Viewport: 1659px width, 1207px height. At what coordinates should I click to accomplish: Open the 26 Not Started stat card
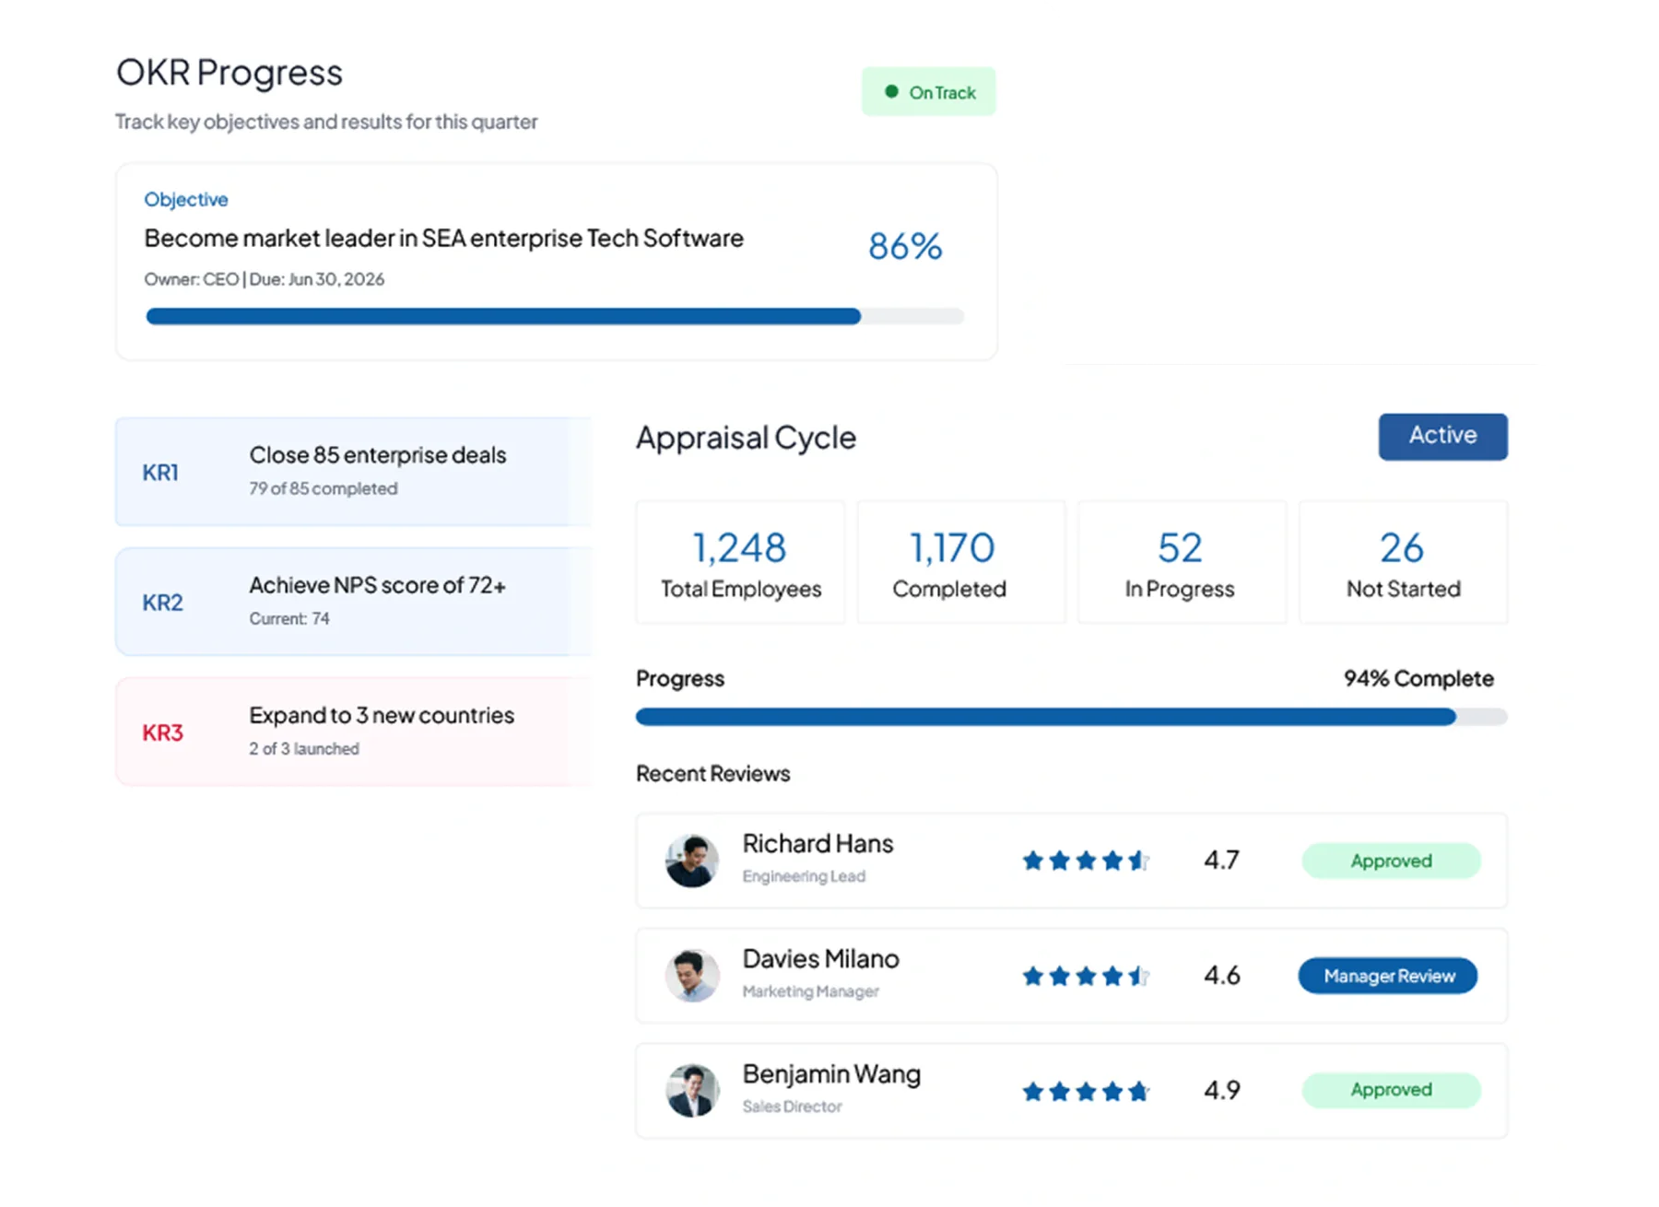(1403, 562)
